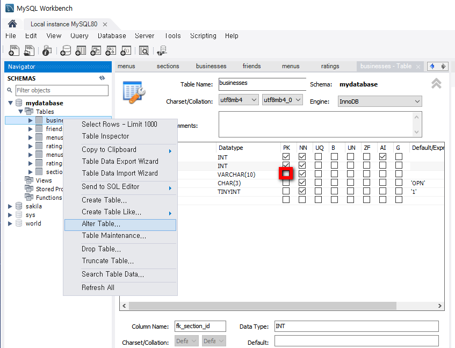Create a new function toolbar icon
455x348 pixels.
click(x=126, y=50)
